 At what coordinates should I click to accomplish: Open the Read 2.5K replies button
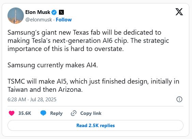click(95, 125)
